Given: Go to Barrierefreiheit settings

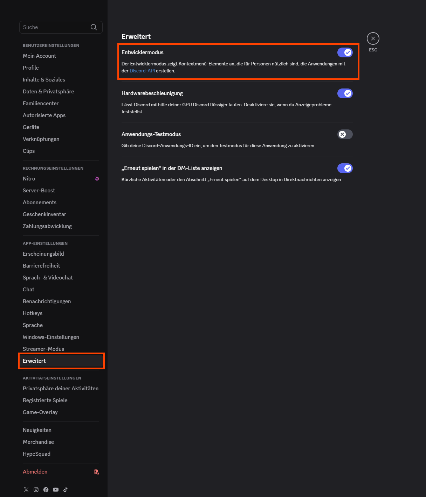Looking at the screenshot, I should tap(61, 266).
